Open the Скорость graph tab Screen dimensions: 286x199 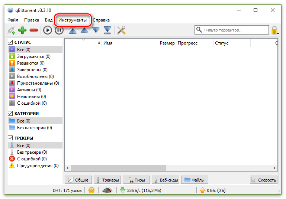point(264,180)
